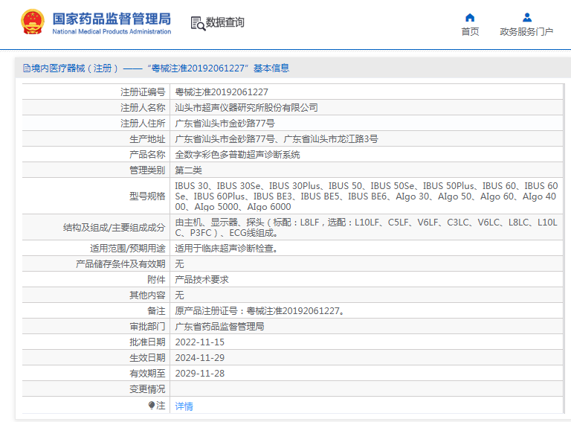Click the 型号规格 model list cell
The image size is (571, 422).
click(366, 196)
